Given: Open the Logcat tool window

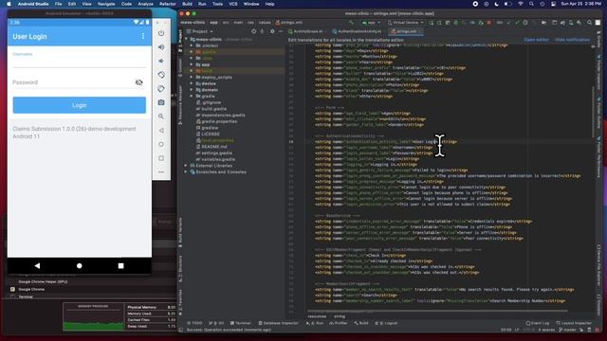Looking at the screenshot, I should click(386, 323).
